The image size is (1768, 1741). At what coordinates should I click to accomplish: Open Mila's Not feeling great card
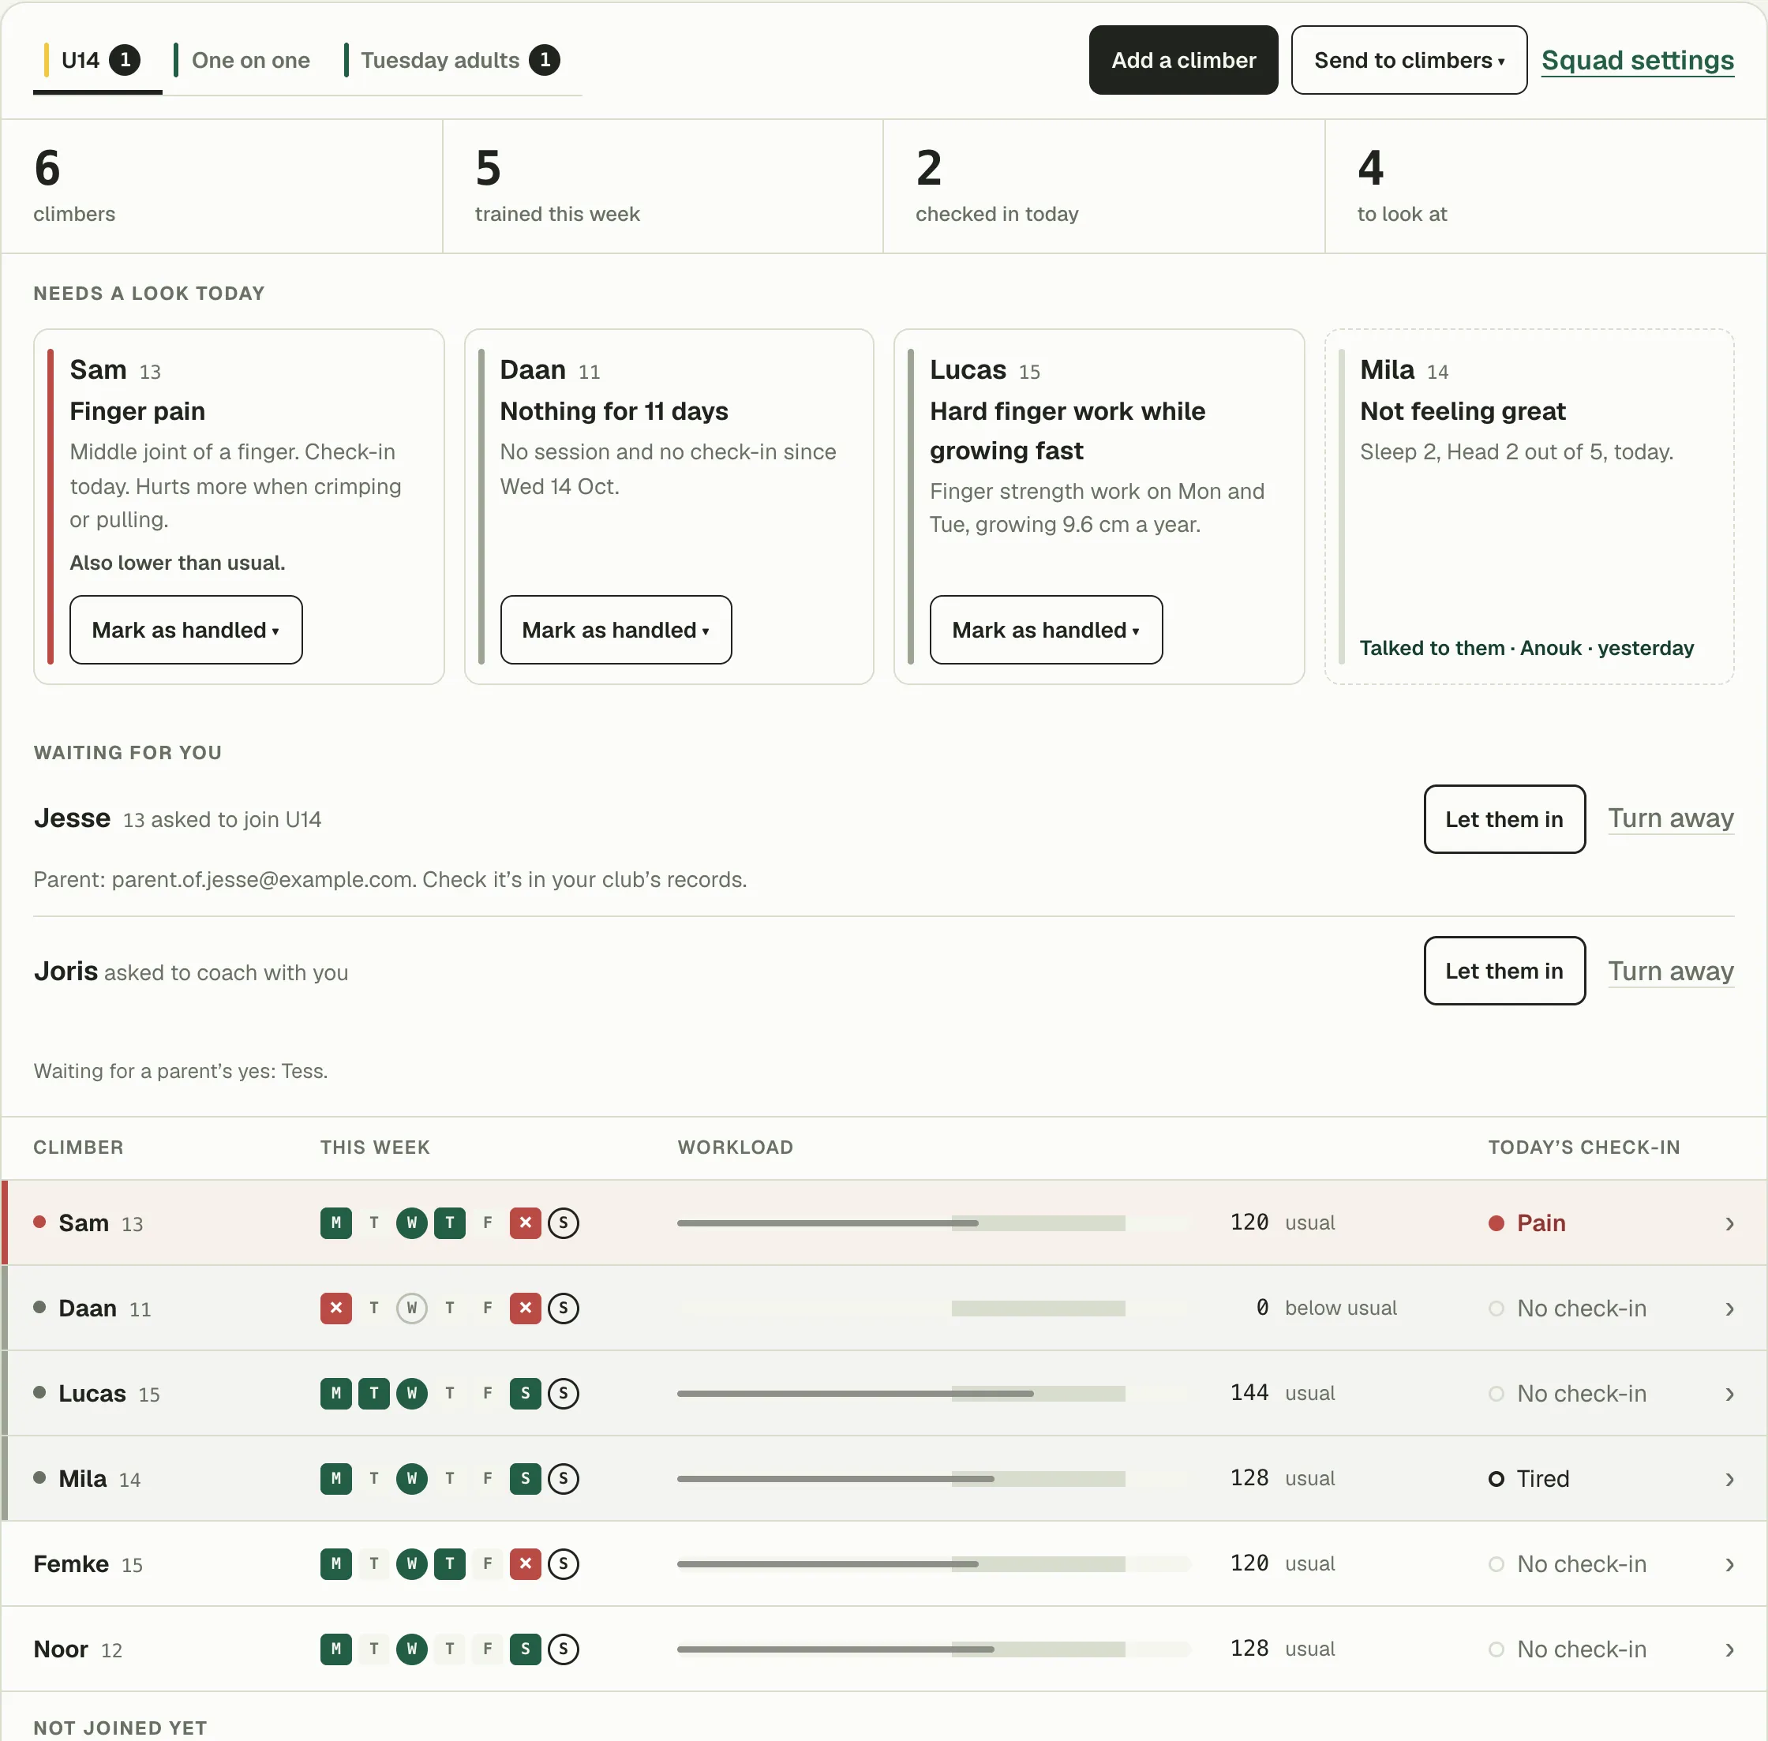pos(1530,507)
